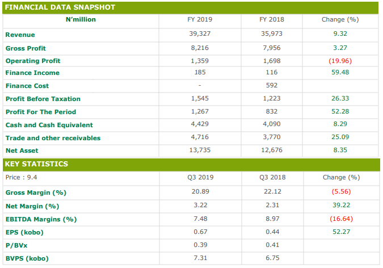Viewport: 383px width, 268px height.
Task: Select the BVPS (kobo) 7.31 value
Action: click(x=200, y=258)
